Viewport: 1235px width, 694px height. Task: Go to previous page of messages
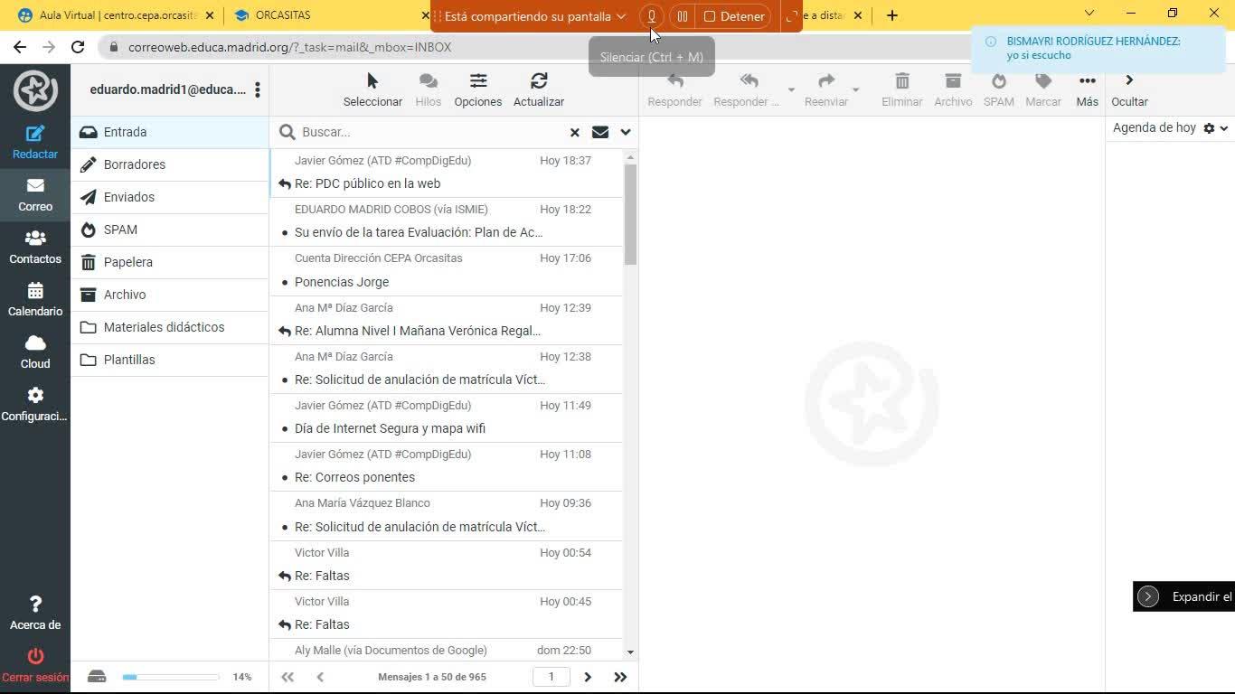(x=320, y=677)
